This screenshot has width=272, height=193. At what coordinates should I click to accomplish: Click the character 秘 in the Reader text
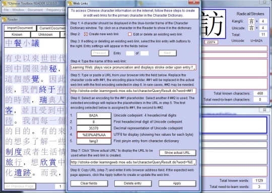[x=53, y=69]
